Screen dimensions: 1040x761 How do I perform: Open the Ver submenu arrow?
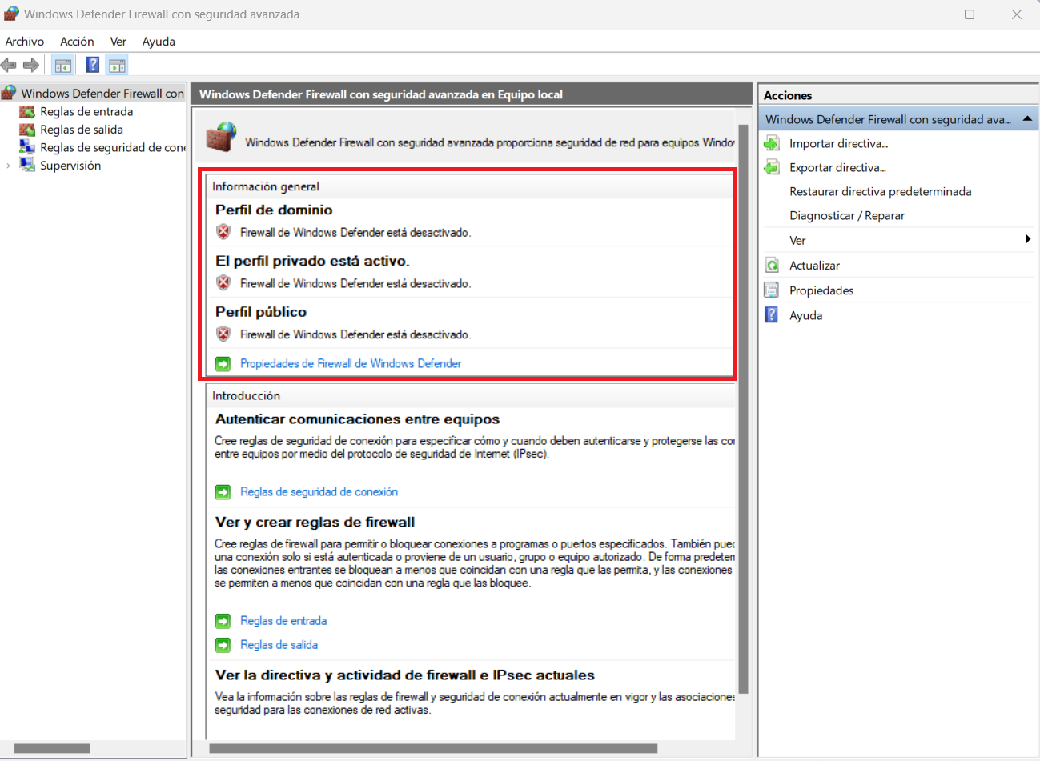[x=1027, y=240]
